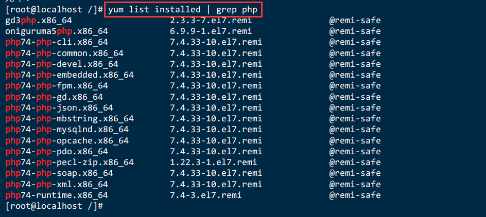Click the gd3php.x86_64 package name
The height and width of the screenshot is (217, 486).
39,21
